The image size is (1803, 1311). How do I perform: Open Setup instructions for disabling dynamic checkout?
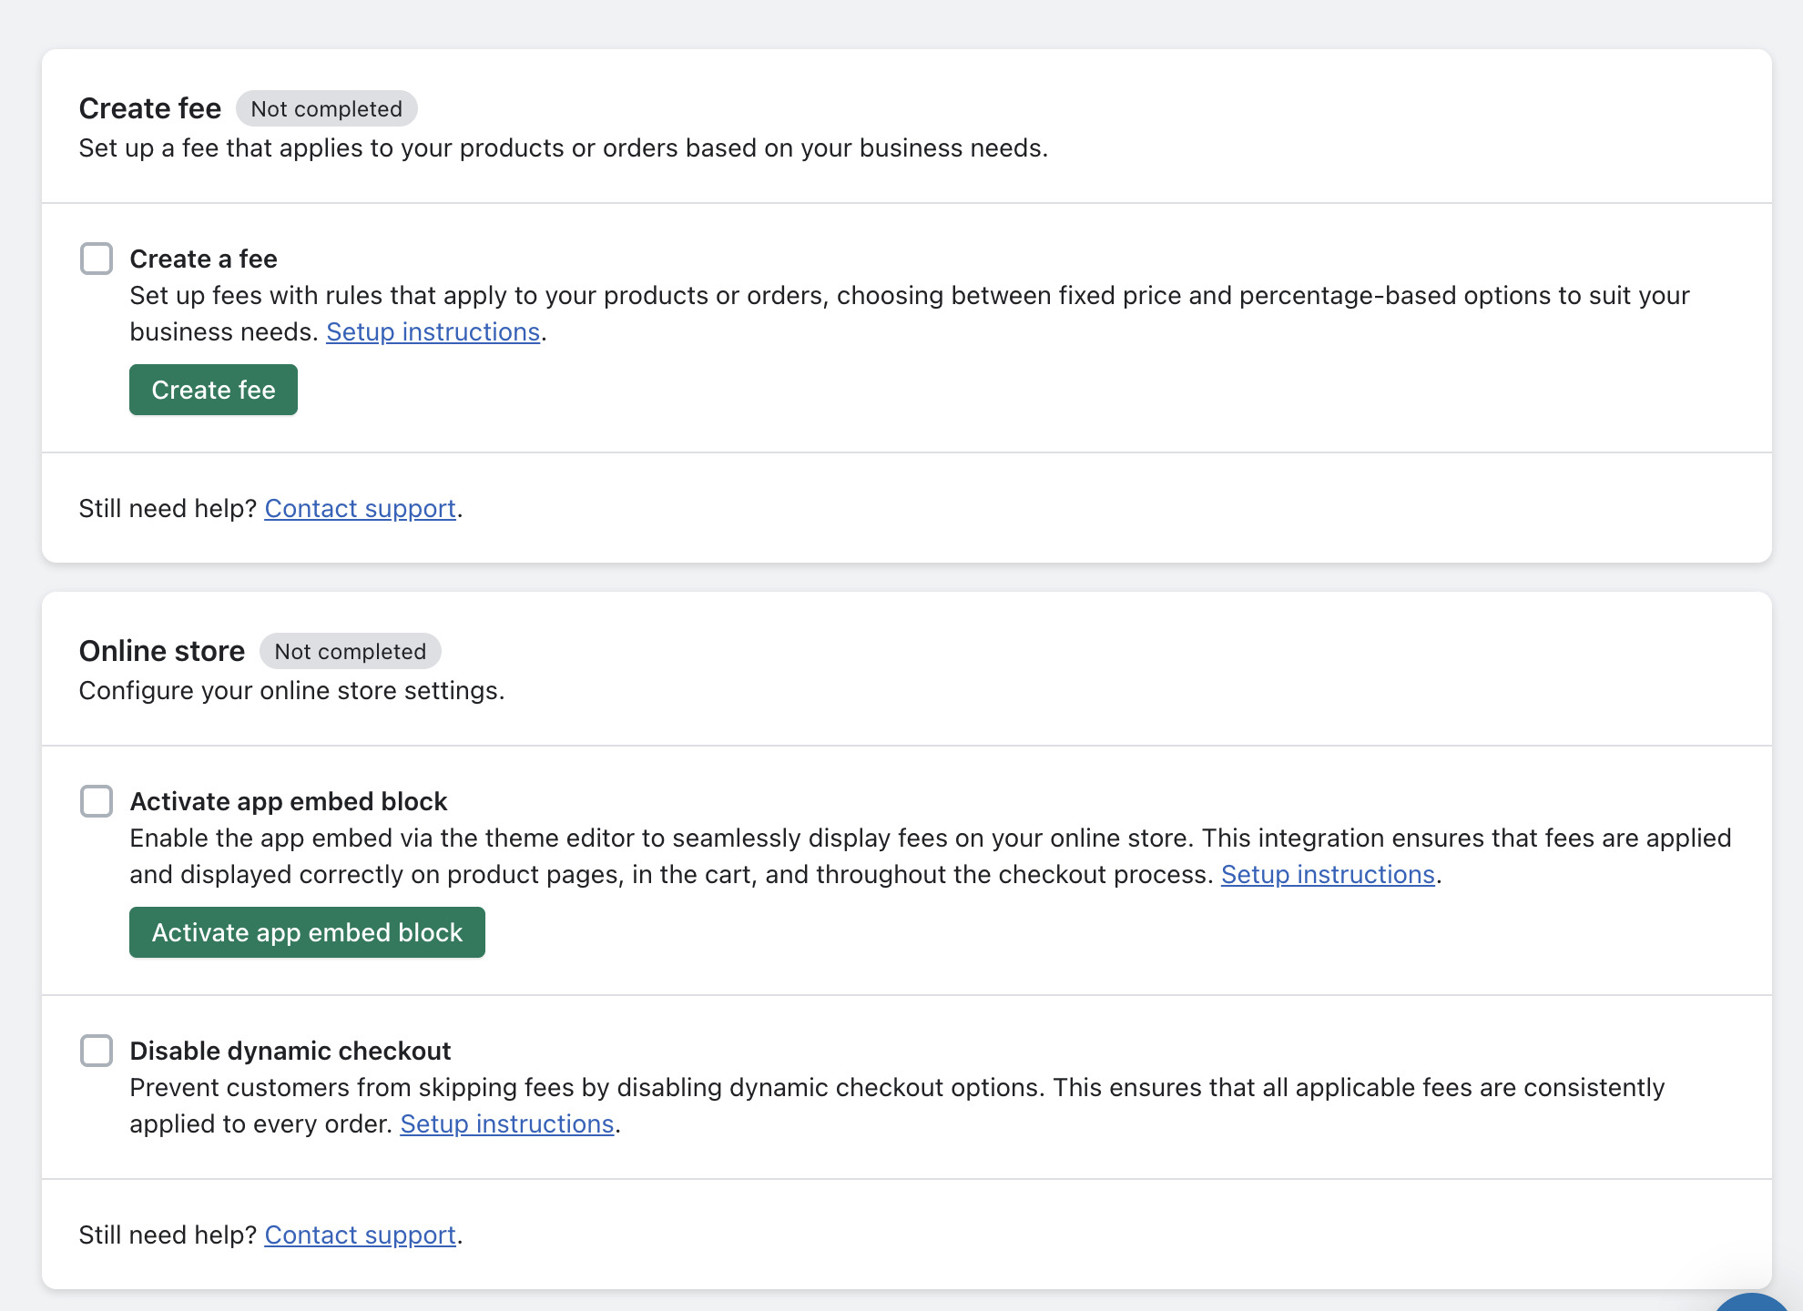pos(507,1123)
